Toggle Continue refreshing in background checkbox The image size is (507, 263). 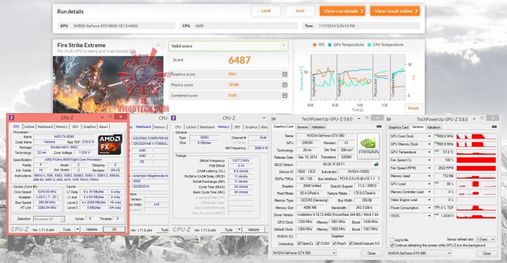click(x=392, y=245)
